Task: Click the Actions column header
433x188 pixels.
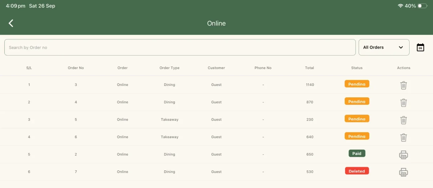Action: coord(404,68)
